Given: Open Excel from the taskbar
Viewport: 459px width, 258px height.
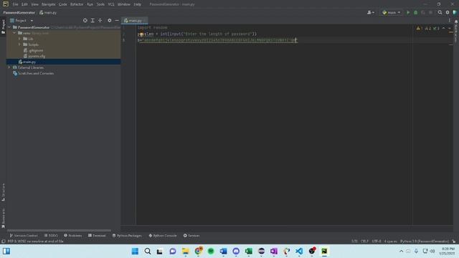Looking at the screenshot, I should [249, 252].
